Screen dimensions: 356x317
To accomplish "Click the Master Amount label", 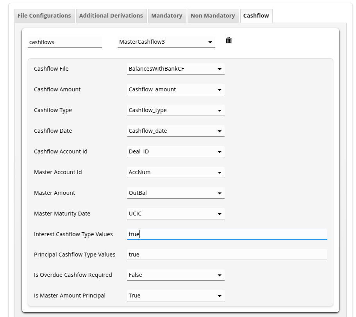I will (54, 193).
